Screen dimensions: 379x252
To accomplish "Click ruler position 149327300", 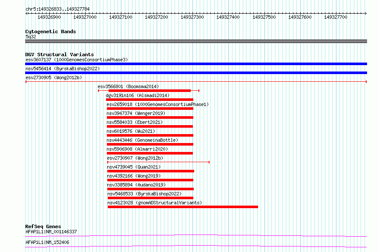I will [x=192, y=17].
